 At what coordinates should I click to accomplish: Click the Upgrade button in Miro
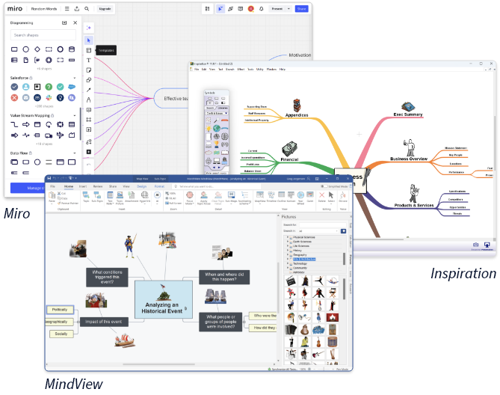105,9
